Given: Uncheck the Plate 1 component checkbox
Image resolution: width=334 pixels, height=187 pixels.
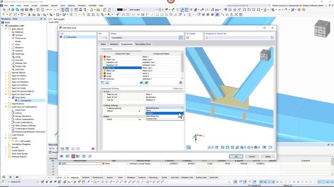Looking at the screenshot, I should pyautogui.click(x=101, y=57).
